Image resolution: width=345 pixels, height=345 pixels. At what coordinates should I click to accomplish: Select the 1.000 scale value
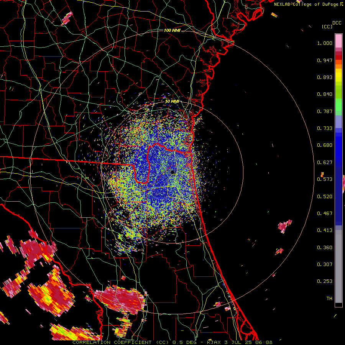click(325, 43)
